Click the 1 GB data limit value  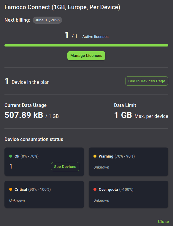123,115
